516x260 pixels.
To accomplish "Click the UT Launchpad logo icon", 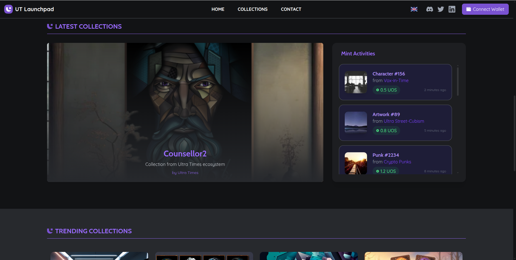I will click(8, 9).
